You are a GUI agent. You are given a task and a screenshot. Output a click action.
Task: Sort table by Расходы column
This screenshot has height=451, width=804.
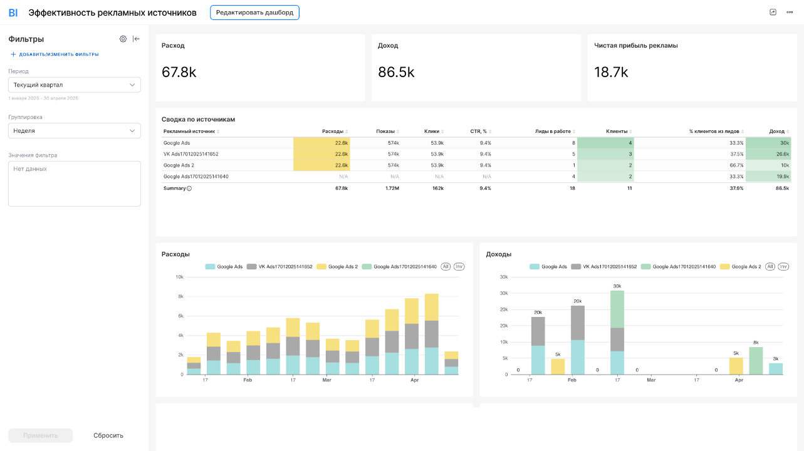[335, 132]
